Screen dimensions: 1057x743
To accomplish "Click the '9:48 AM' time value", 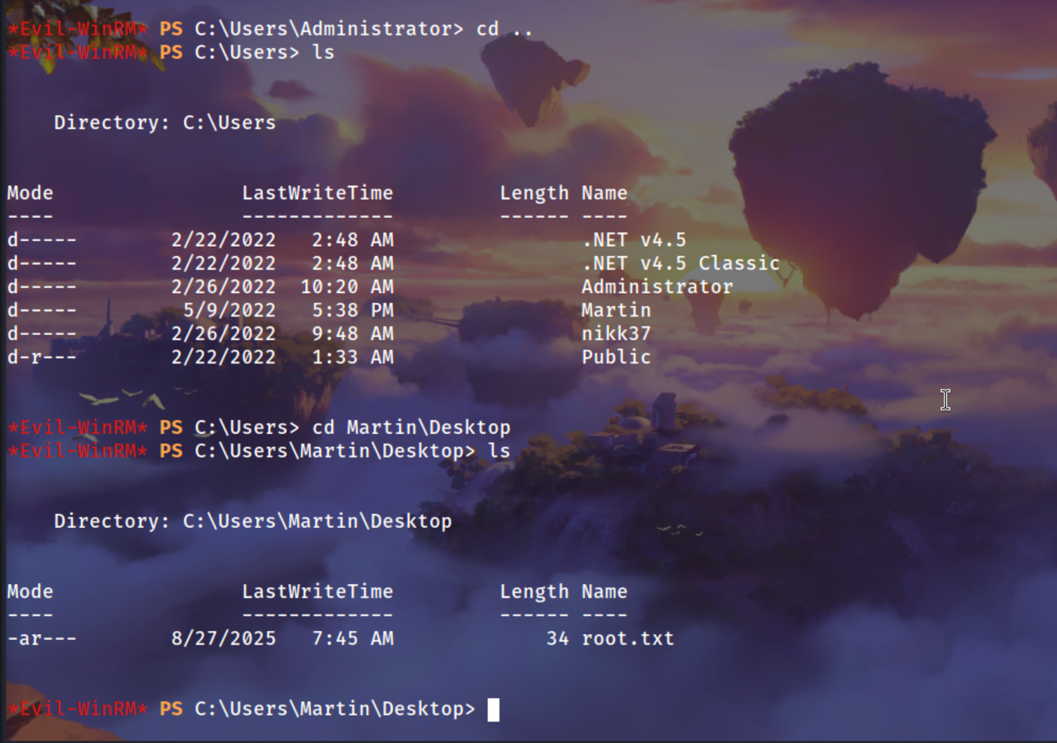I will 353,334.
